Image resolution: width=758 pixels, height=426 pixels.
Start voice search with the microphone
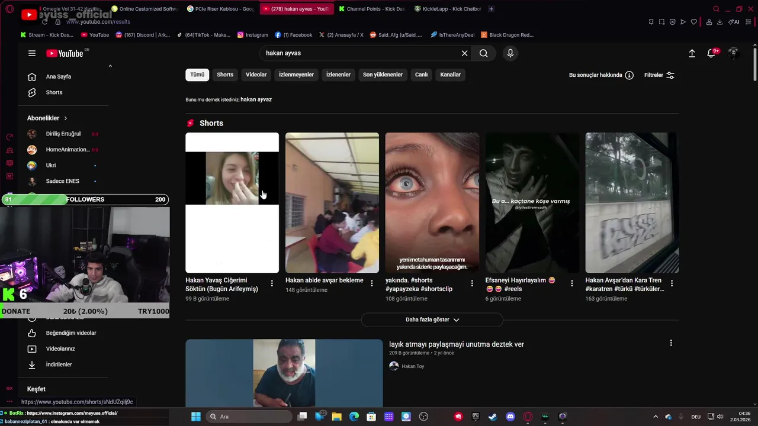[510, 53]
